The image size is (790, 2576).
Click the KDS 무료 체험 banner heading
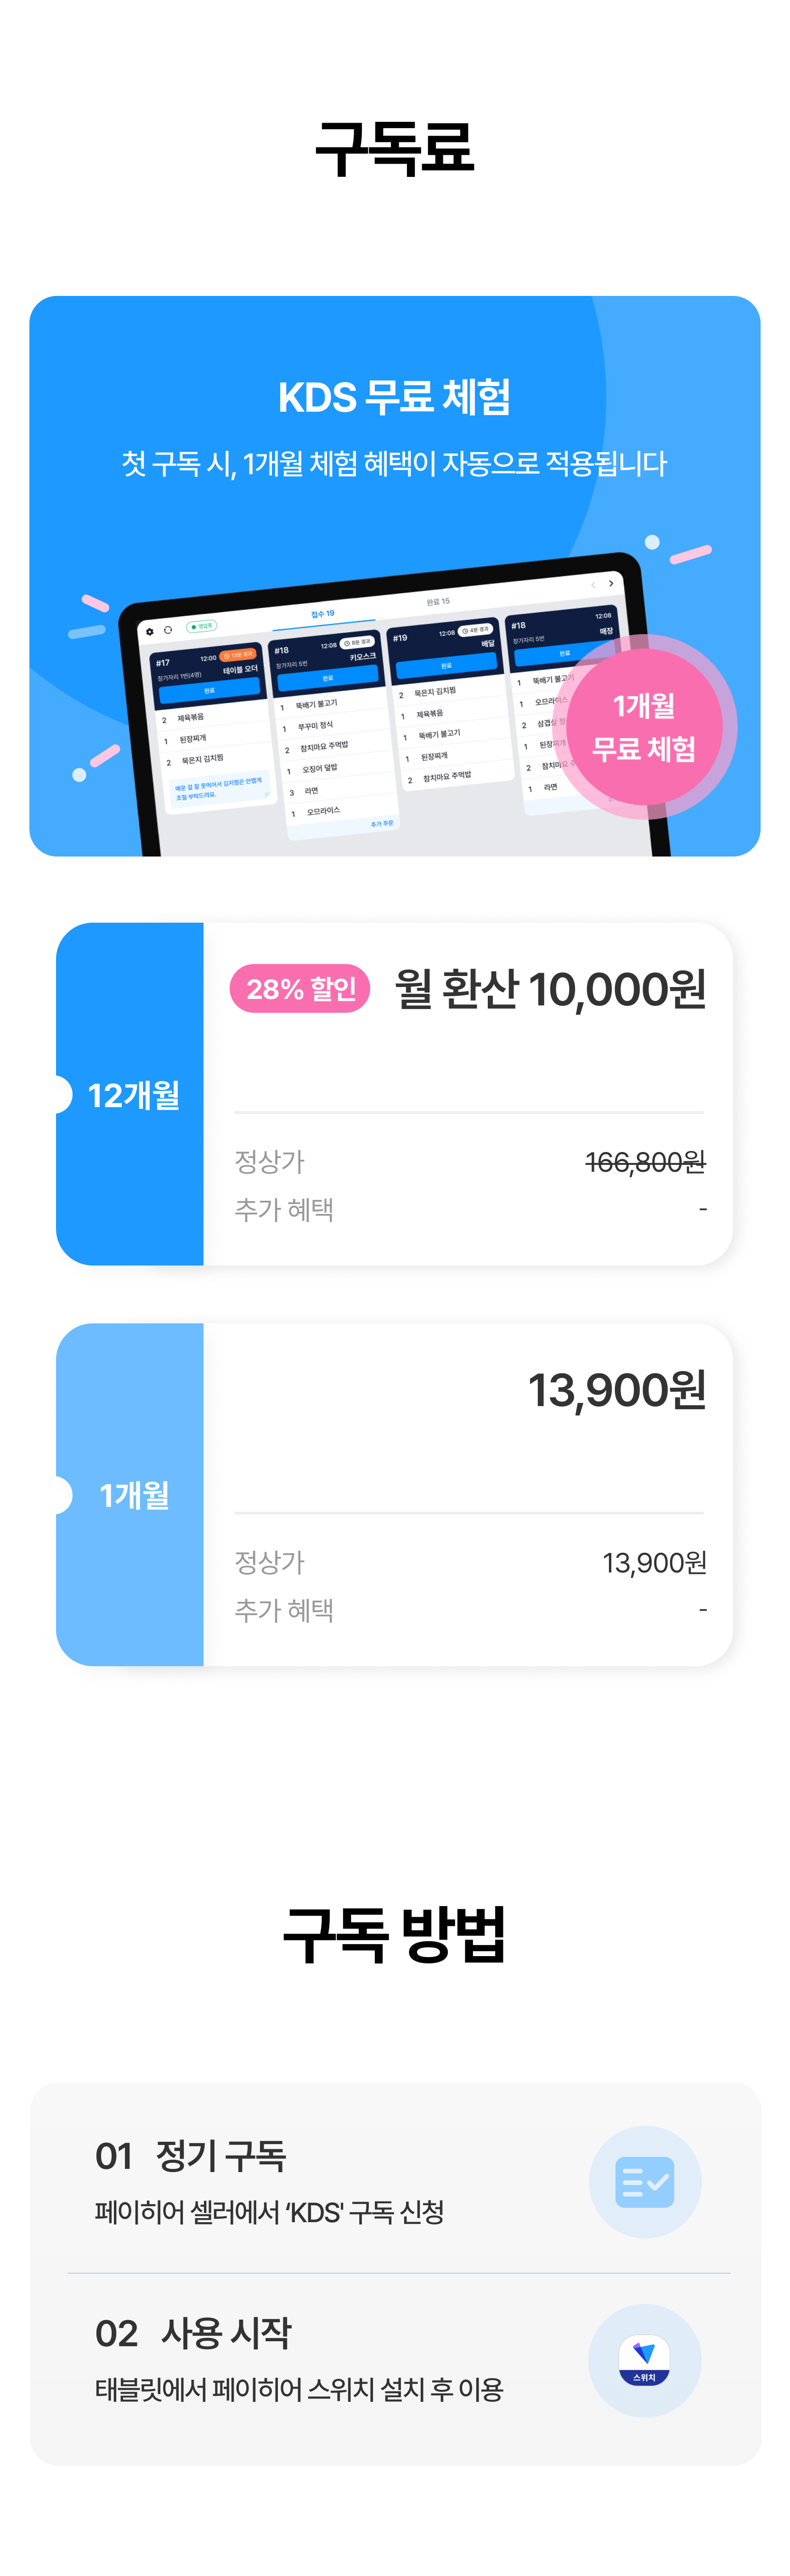(394, 397)
